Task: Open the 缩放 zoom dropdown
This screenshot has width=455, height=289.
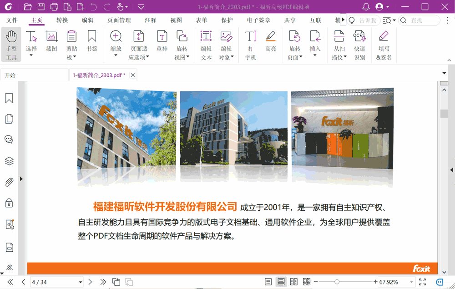Action: (x=116, y=55)
